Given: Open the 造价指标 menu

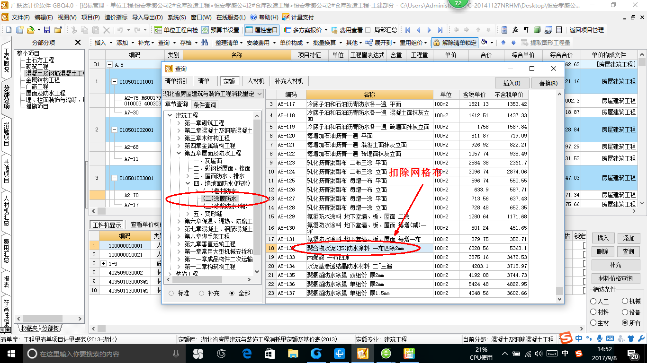Looking at the screenshot, I should pos(116,17).
